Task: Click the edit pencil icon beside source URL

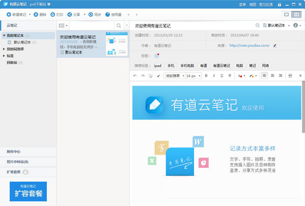Action: coord(275,46)
